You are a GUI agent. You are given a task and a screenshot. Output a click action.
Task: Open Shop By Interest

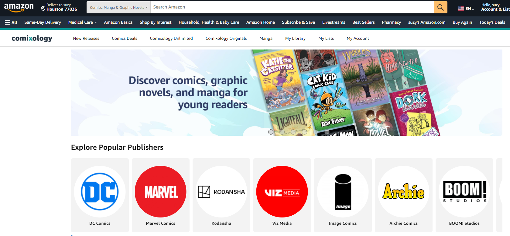tap(156, 22)
